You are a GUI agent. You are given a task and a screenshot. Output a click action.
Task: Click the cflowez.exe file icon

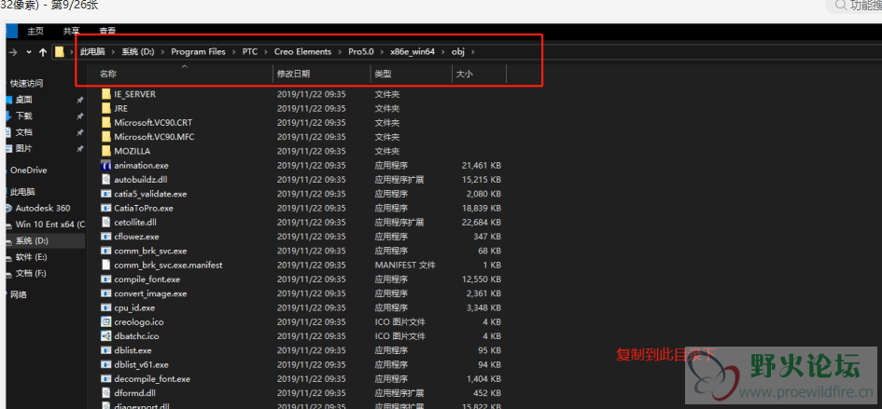pyautogui.click(x=106, y=237)
